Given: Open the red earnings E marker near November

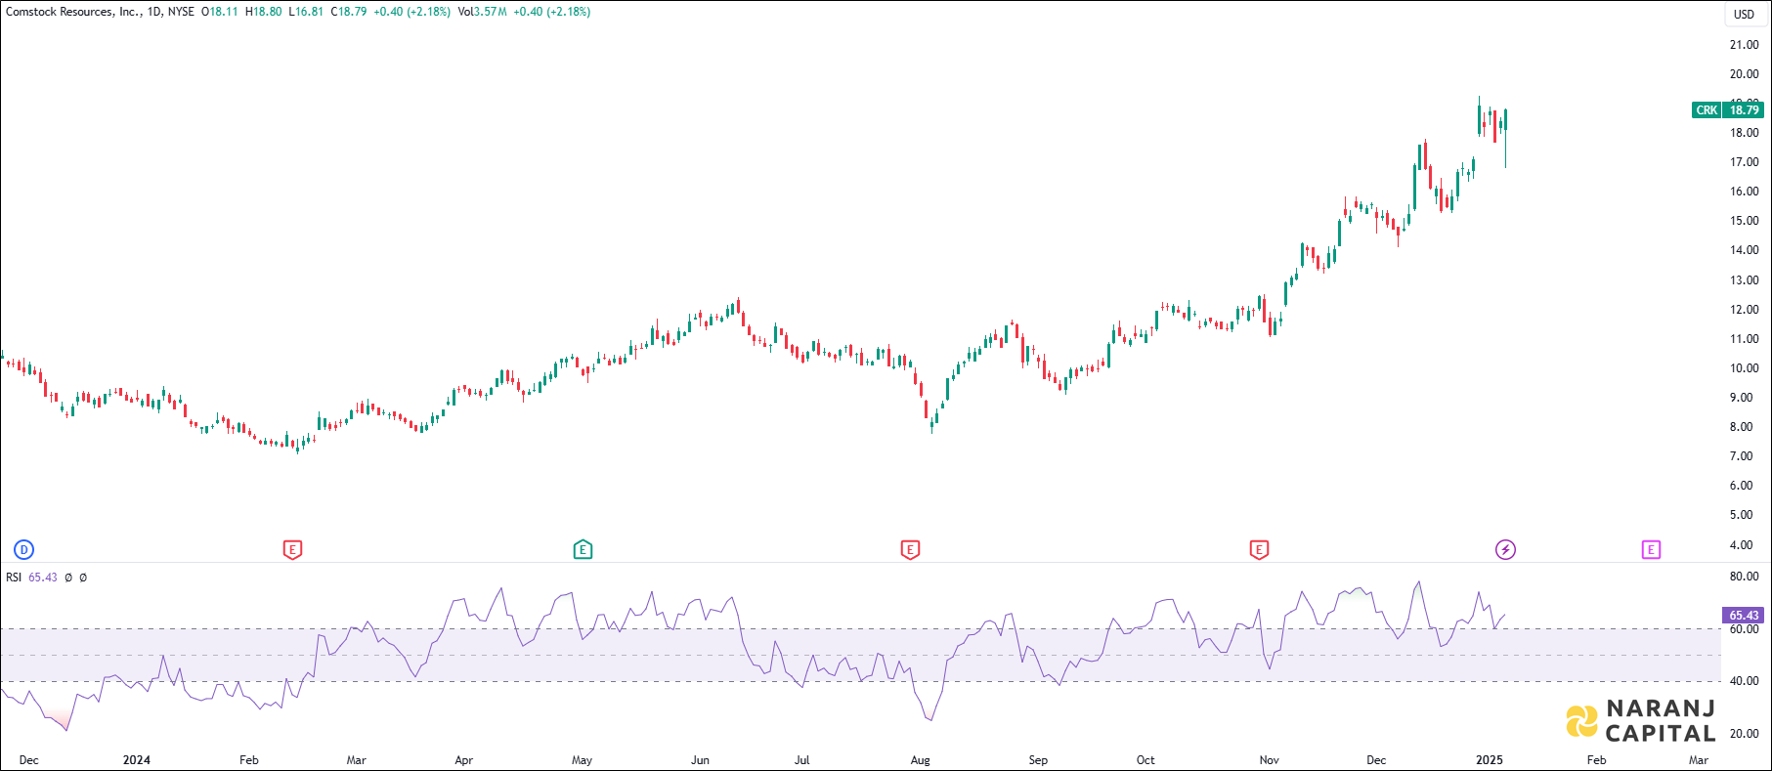Looking at the screenshot, I should 1259,549.
